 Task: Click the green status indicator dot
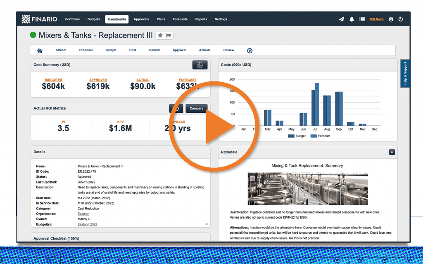(33, 35)
